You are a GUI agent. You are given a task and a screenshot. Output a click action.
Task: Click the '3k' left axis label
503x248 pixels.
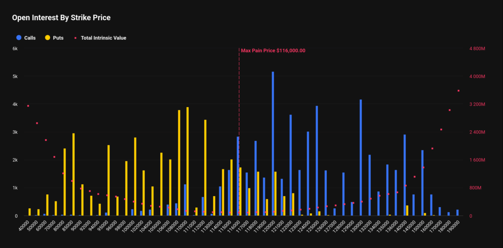coord(15,132)
